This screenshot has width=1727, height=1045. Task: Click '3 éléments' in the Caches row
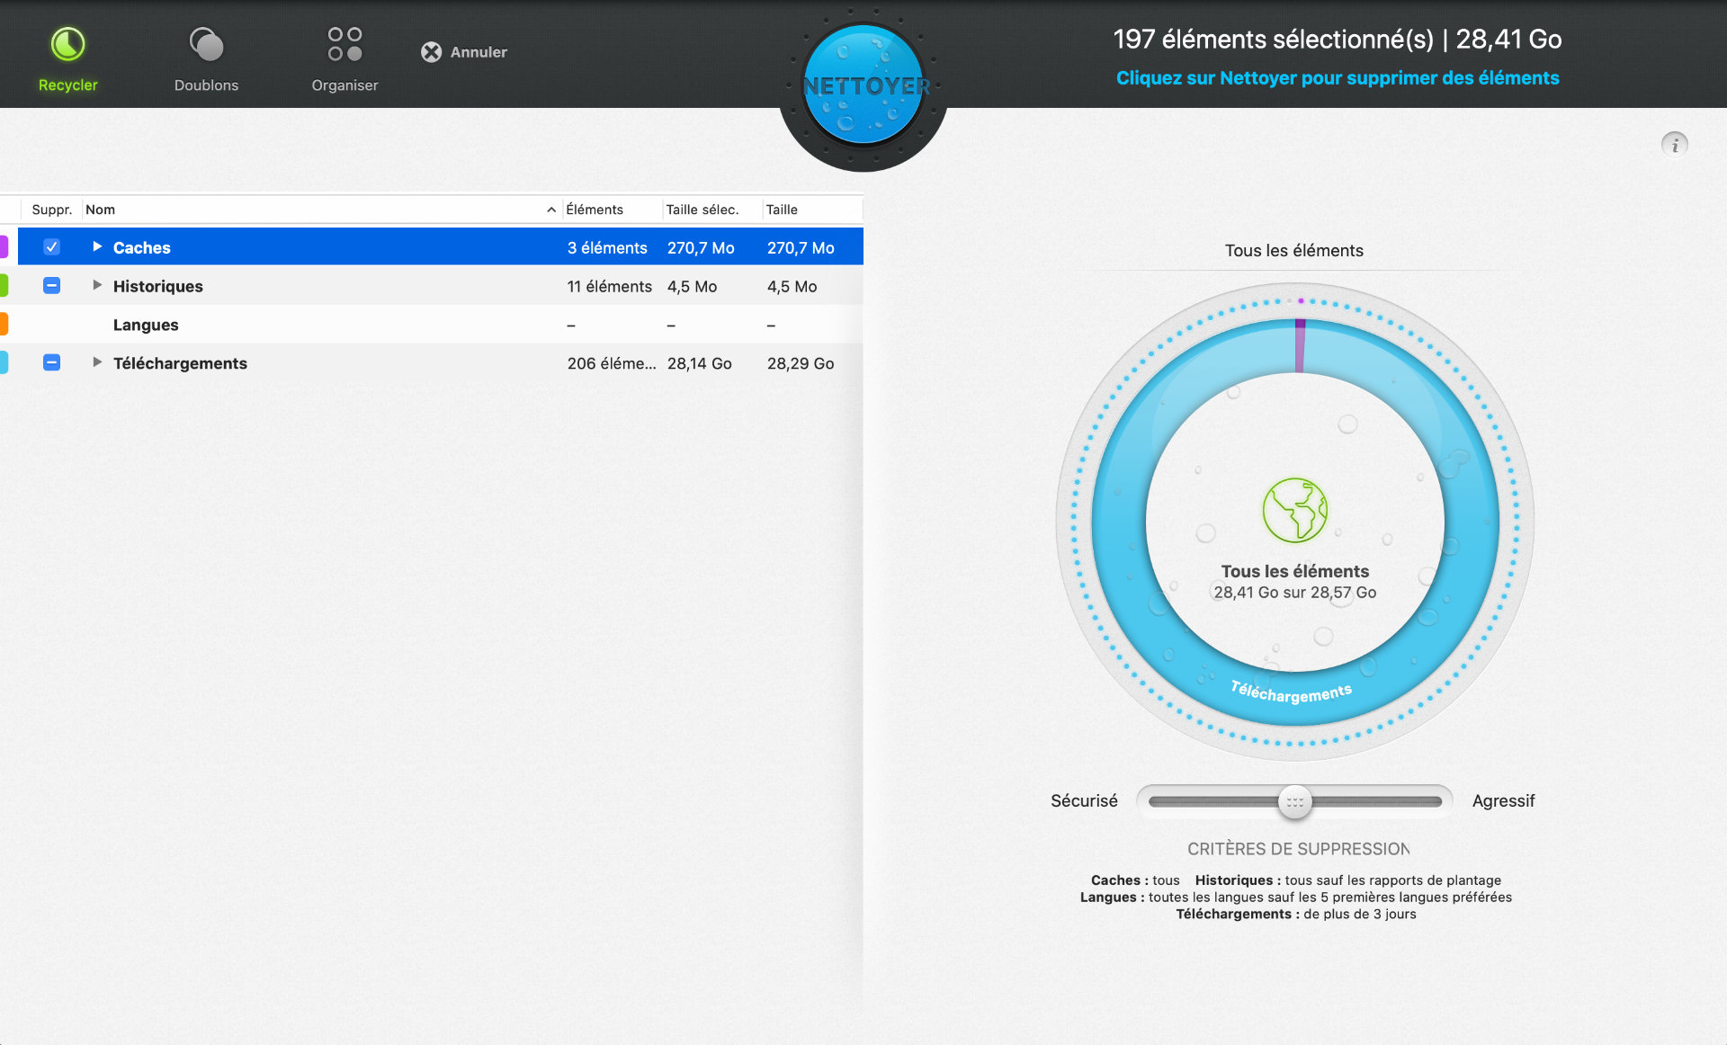607,248
